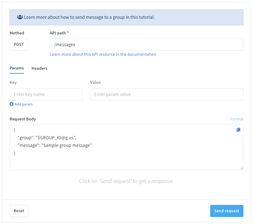Click inside the Request Body text area

coord(126,161)
